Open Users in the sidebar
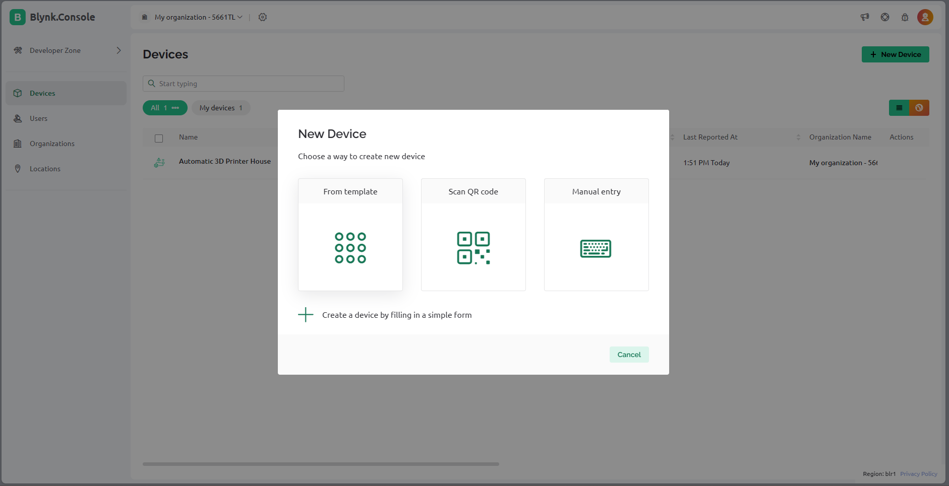The height and width of the screenshot is (486, 949). [x=66, y=118]
